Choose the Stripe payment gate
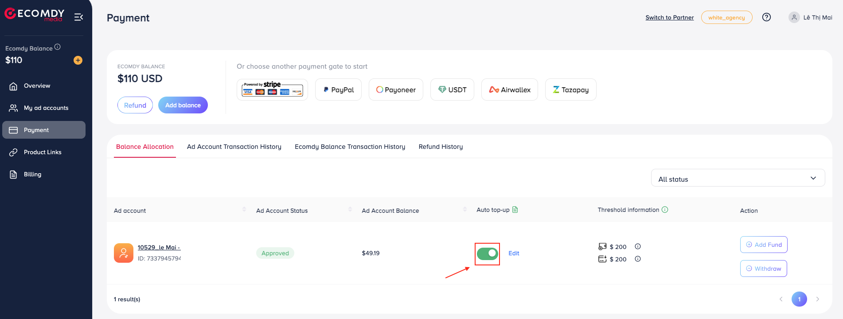Screen dimensions: 843x319 point(272,89)
